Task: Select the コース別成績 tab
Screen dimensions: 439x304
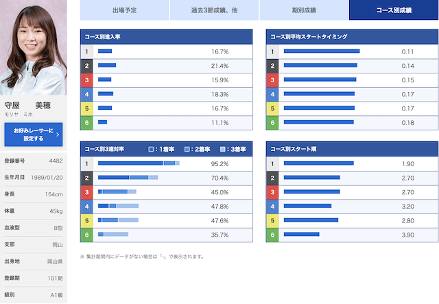Action: coord(393,10)
